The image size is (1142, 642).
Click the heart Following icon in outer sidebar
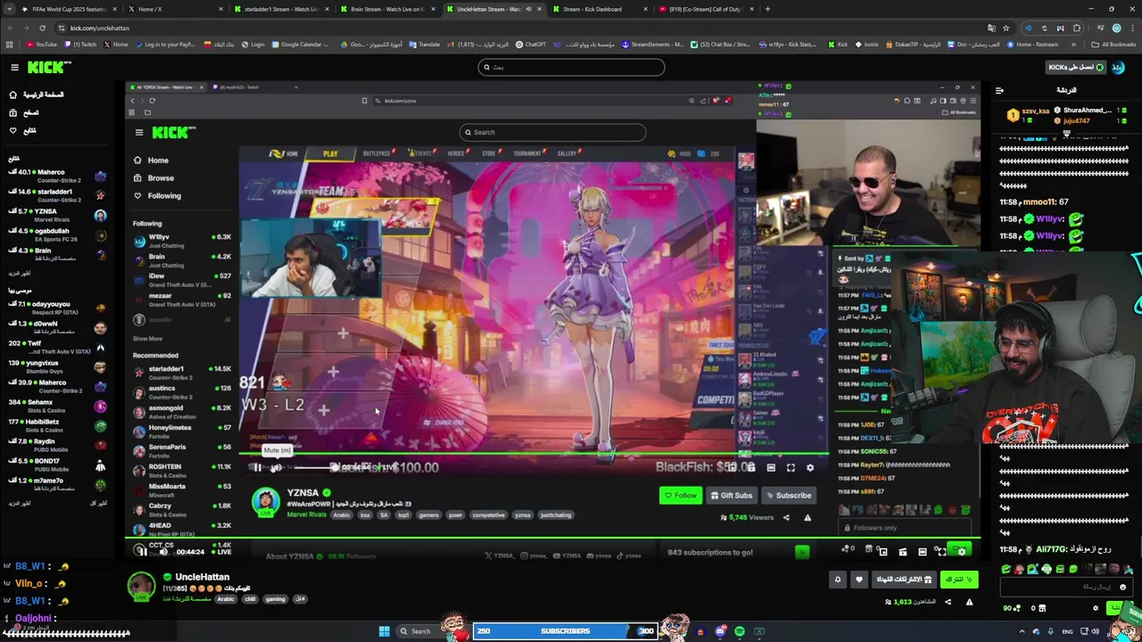click(12, 130)
